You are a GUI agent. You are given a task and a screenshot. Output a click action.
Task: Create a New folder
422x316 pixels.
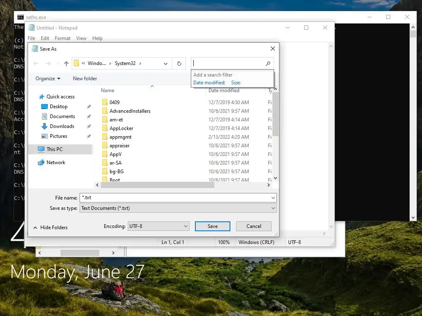[x=85, y=79]
